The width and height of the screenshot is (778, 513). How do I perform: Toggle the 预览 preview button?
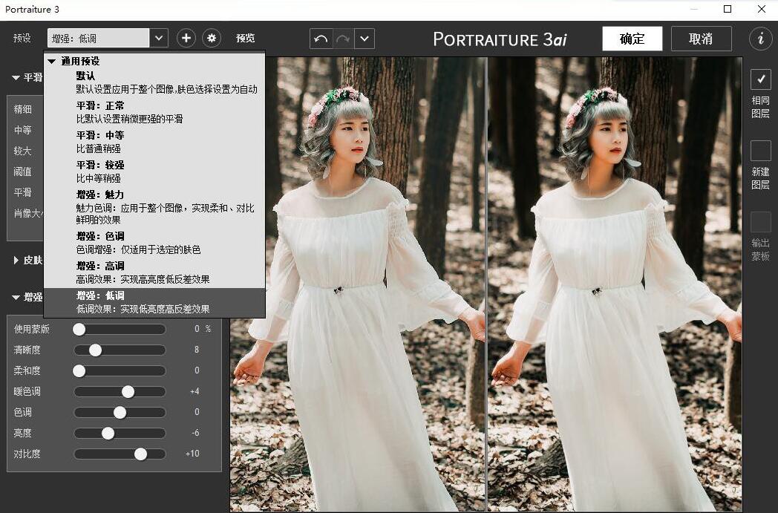coord(245,38)
